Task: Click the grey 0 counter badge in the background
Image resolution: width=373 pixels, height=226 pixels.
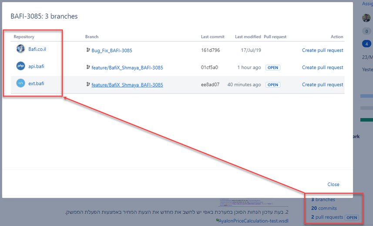Action: click(366, 31)
